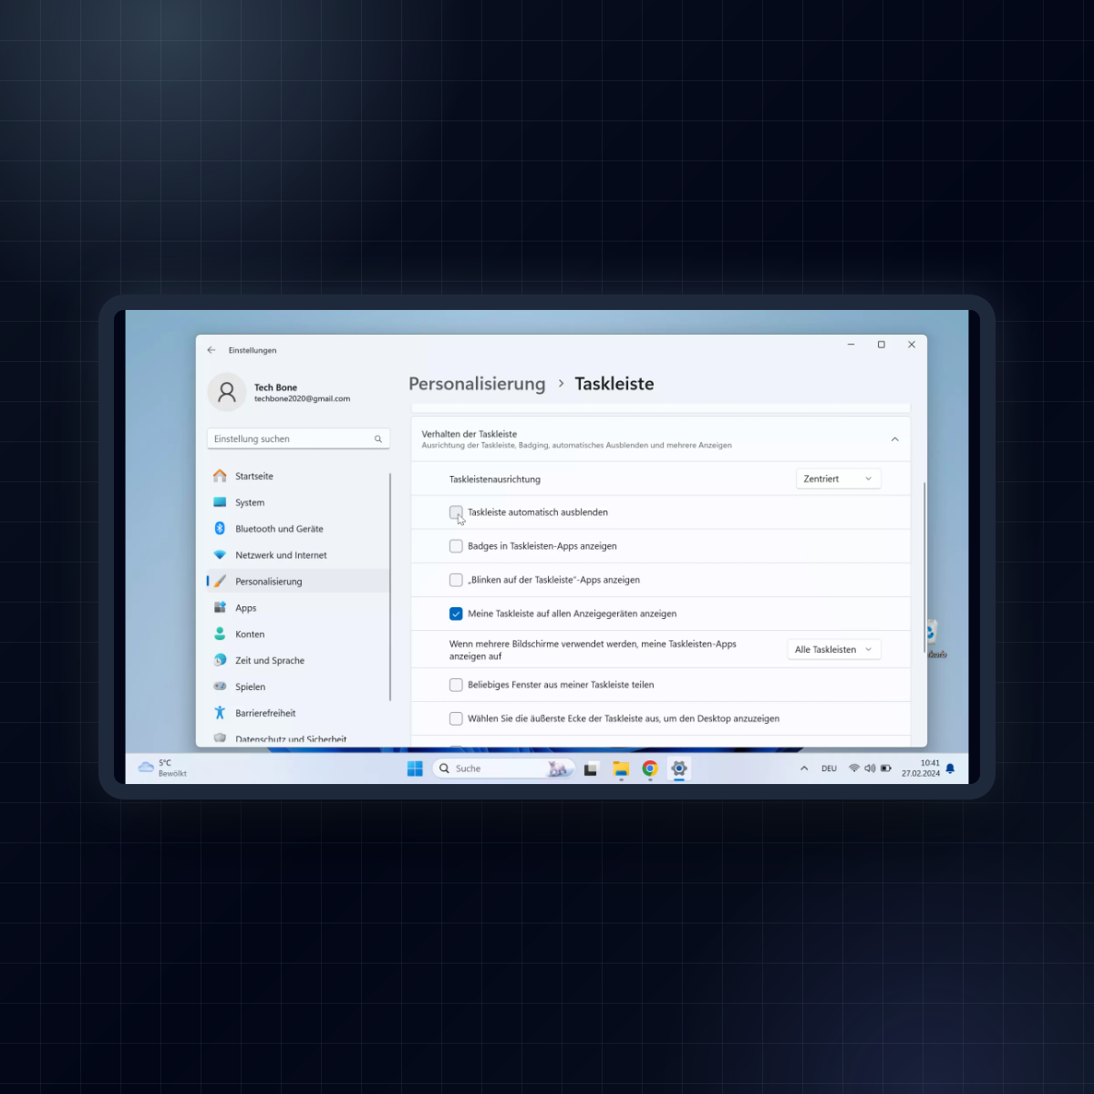The image size is (1094, 1094).
Task: Open the Taskleistenausrichtung Zentriert dropdown
Action: (839, 479)
